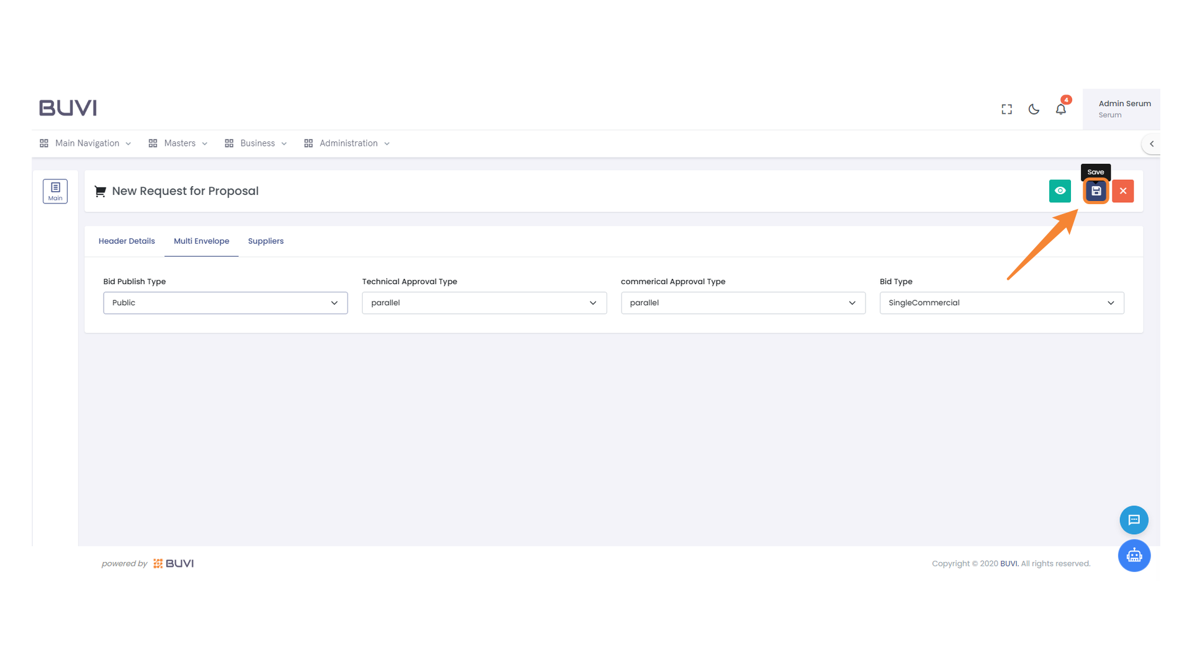Toggle dark mode moon icon
Viewport: 1192px width, 670px height.
click(1034, 109)
